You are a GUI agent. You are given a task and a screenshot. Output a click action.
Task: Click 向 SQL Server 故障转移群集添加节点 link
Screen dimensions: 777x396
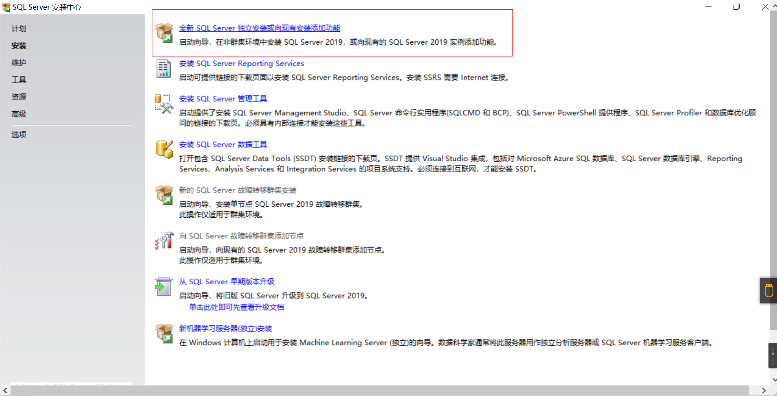tap(241, 236)
